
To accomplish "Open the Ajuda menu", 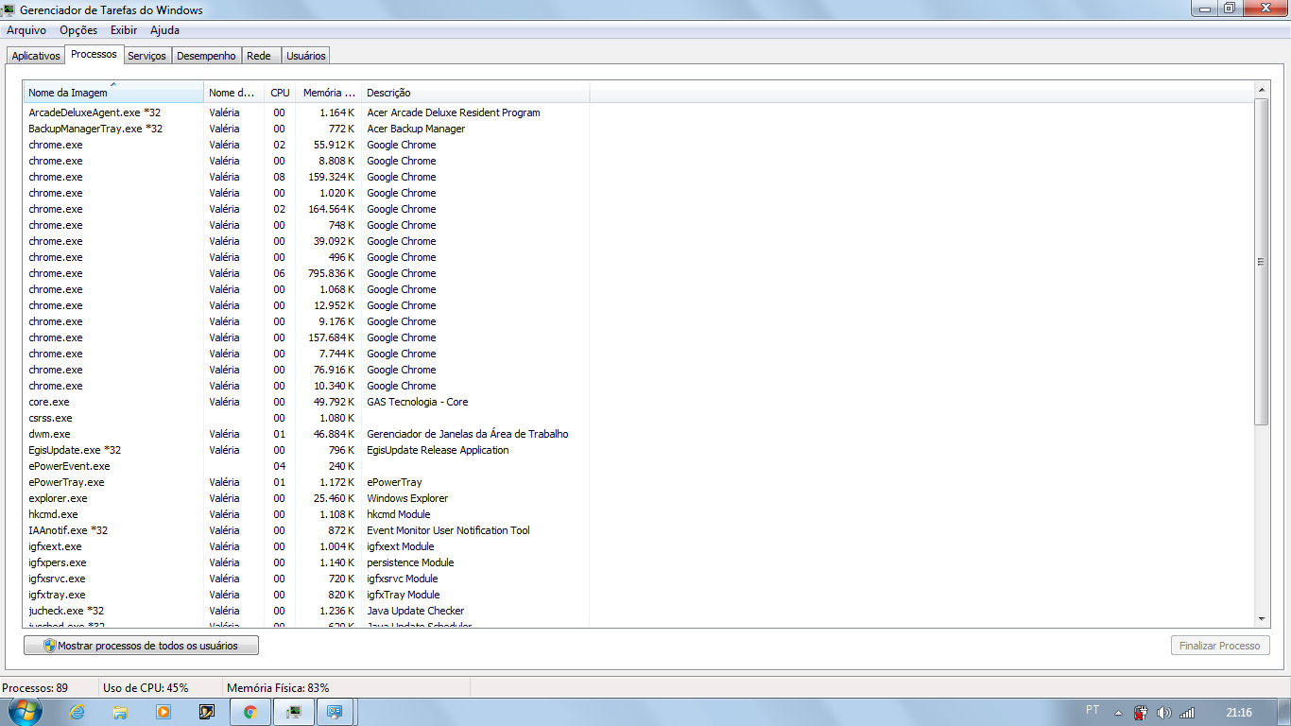I will [x=164, y=30].
